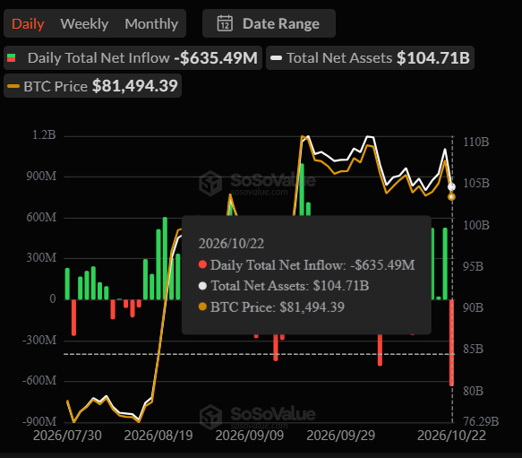Click the 900M left axis label
This screenshot has width=522, height=458.
pos(41,176)
